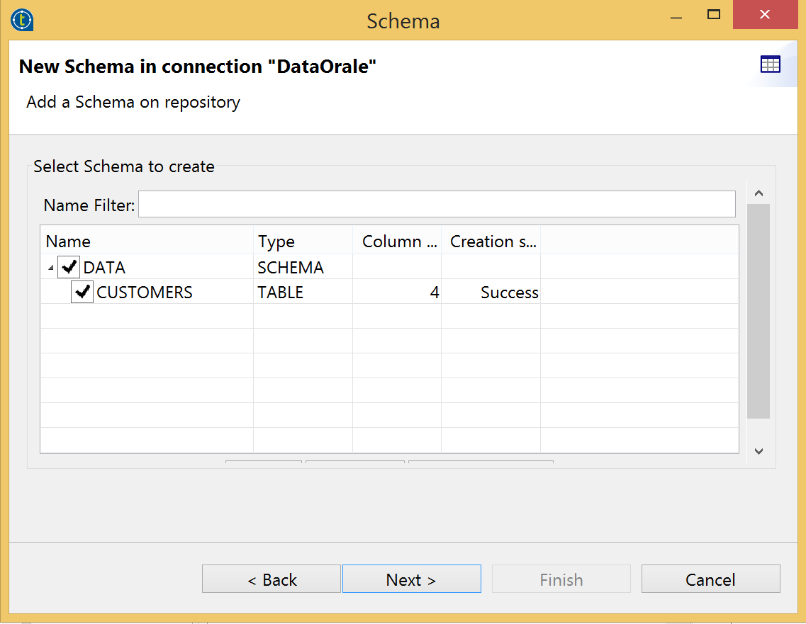Collapse the DATA tree node

point(50,268)
